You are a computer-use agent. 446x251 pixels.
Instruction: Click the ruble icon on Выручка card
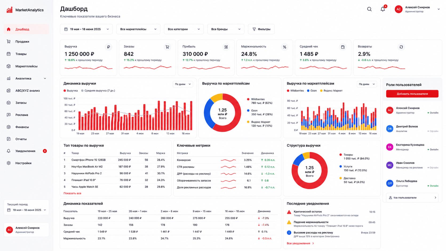(x=108, y=47)
